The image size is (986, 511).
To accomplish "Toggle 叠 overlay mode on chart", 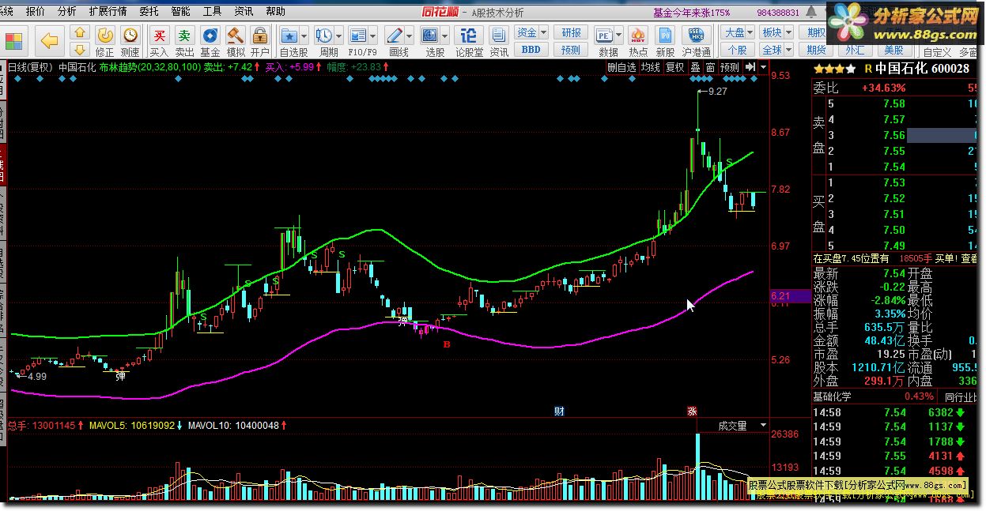I will click(x=695, y=68).
